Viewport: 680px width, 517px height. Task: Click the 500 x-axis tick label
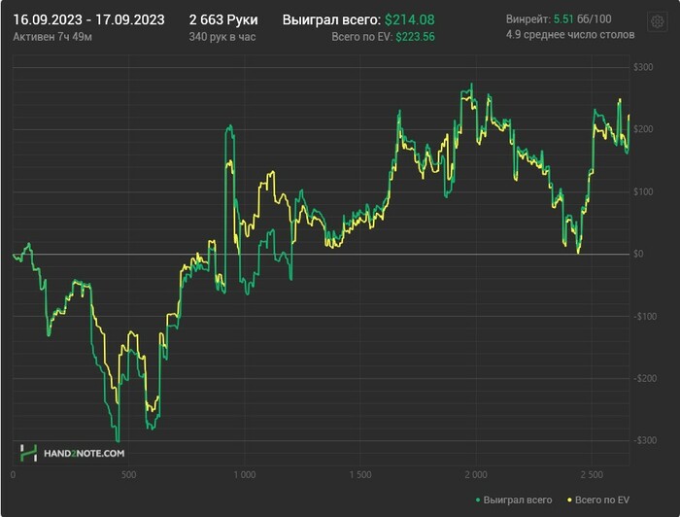pos(128,475)
